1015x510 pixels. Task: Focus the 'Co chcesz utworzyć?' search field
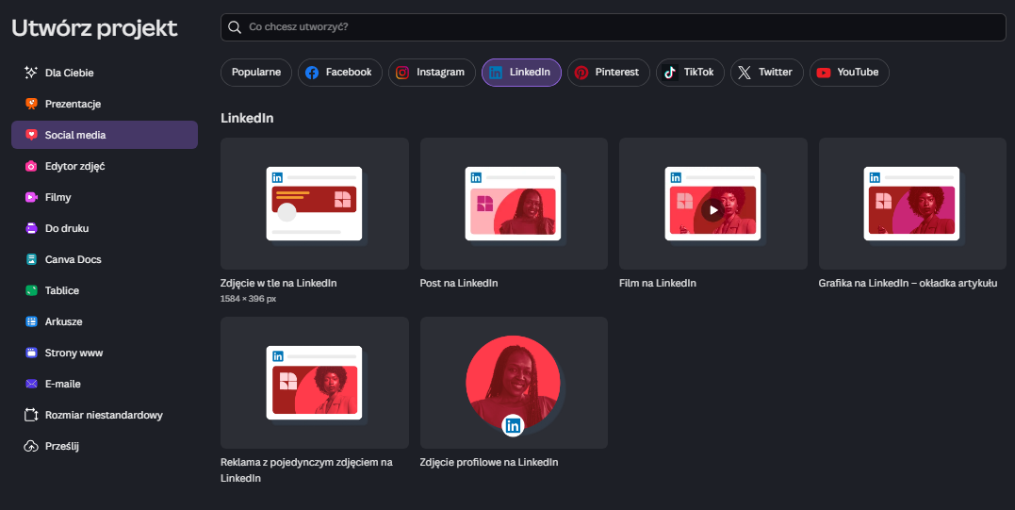pyautogui.click(x=613, y=27)
